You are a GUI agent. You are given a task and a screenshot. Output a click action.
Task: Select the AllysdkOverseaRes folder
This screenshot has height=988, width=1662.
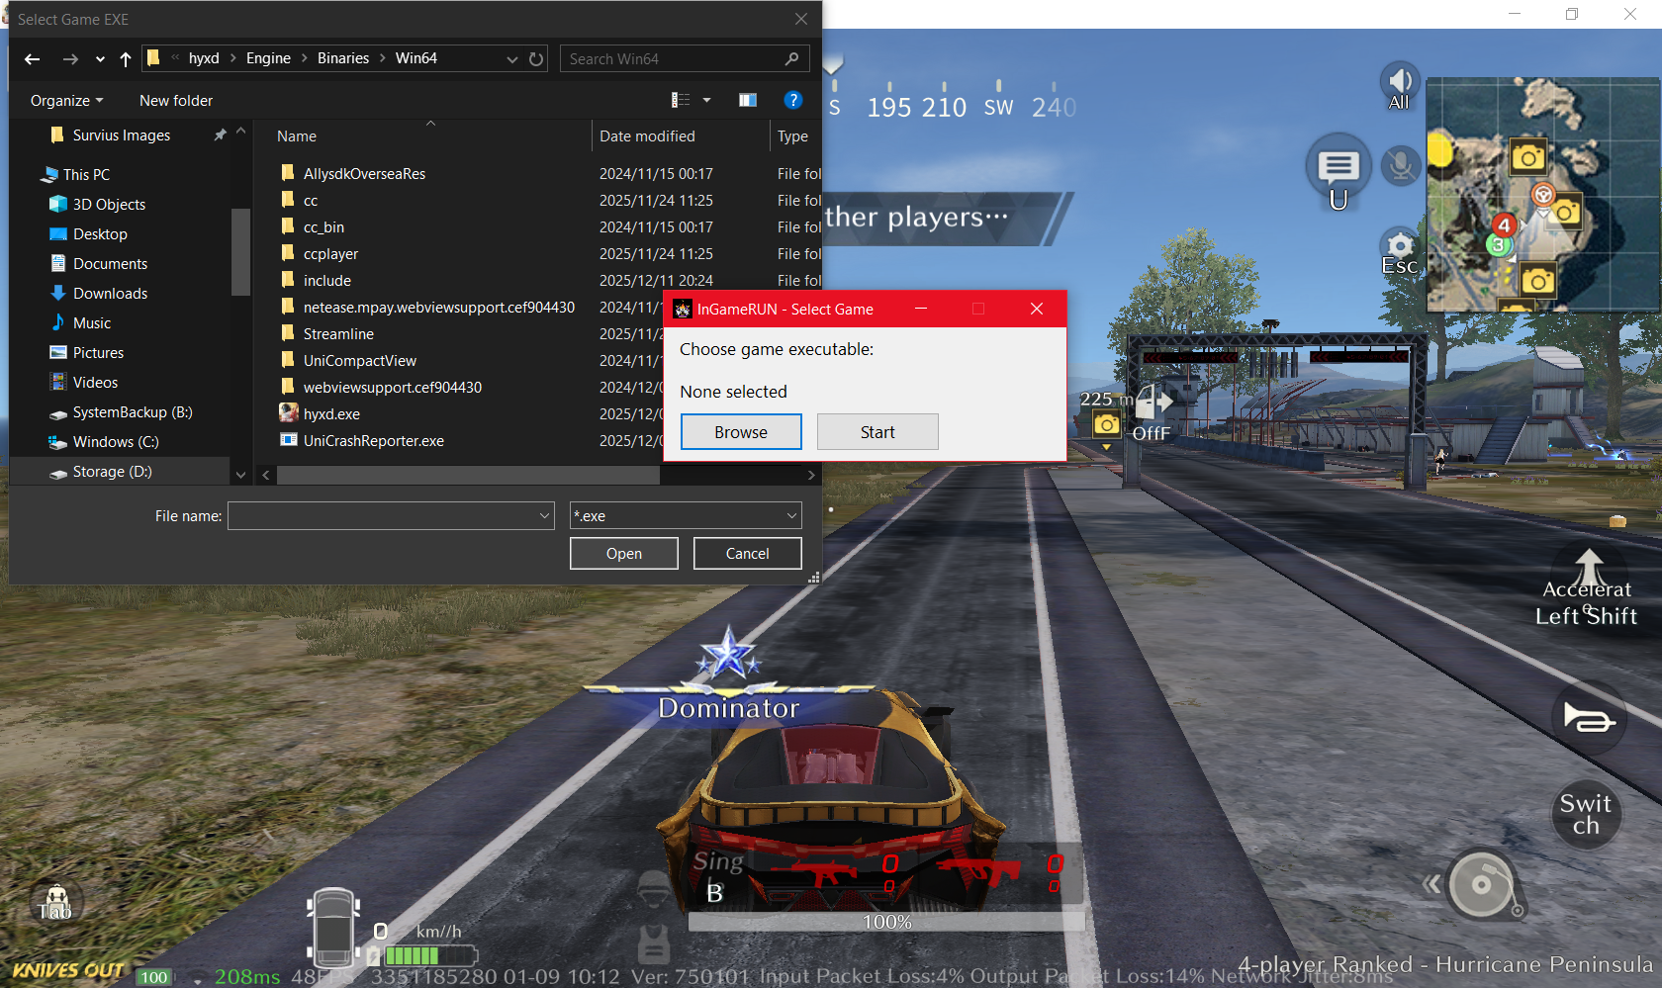pyautogui.click(x=364, y=174)
